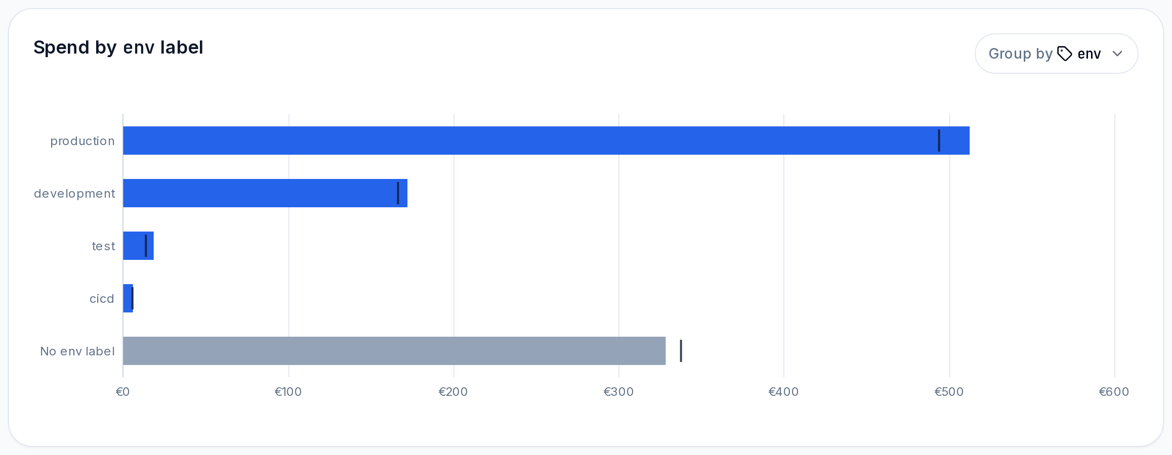Image resolution: width=1172 pixels, height=455 pixels.
Task: Click the development axis label
Action: point(74,194)
